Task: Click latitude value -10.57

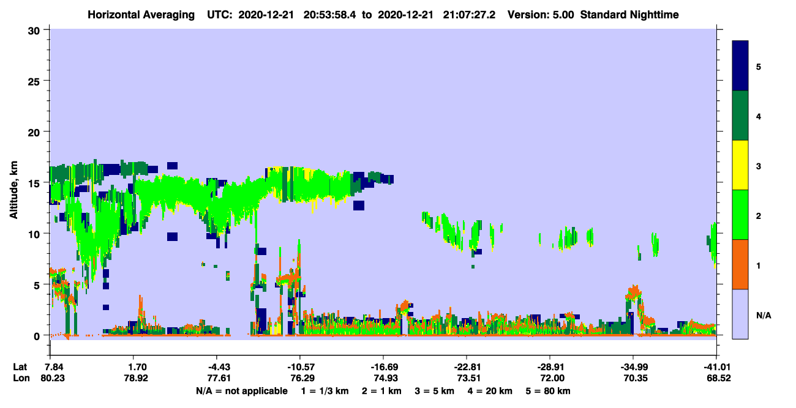Action: point(301,367)
